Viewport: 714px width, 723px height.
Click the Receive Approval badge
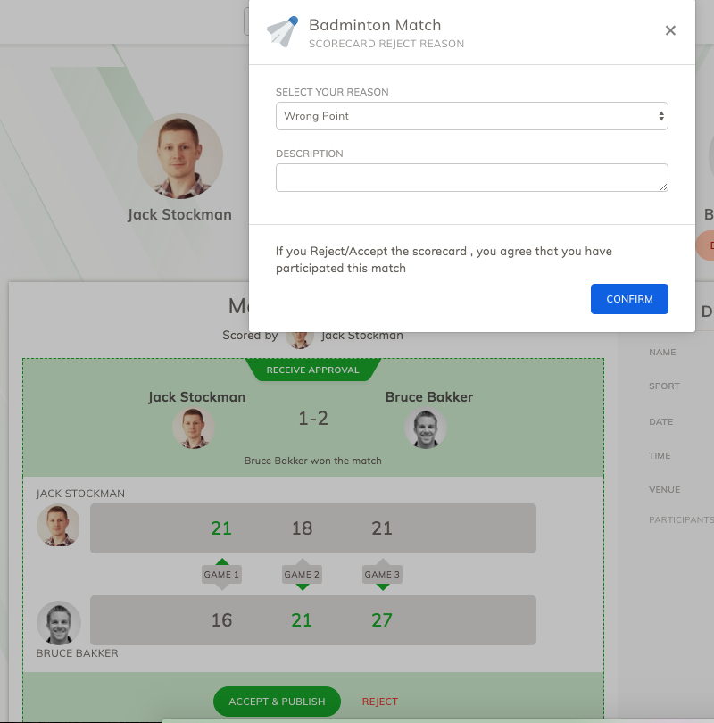(x=313, y=370)
